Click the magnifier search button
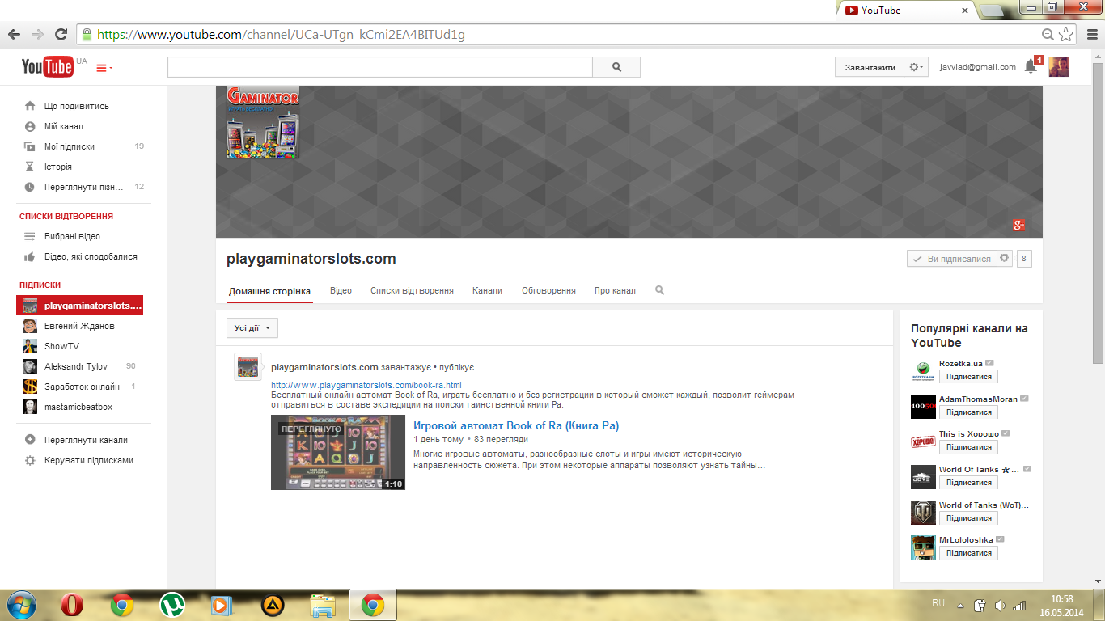 [x=616, y=67]
